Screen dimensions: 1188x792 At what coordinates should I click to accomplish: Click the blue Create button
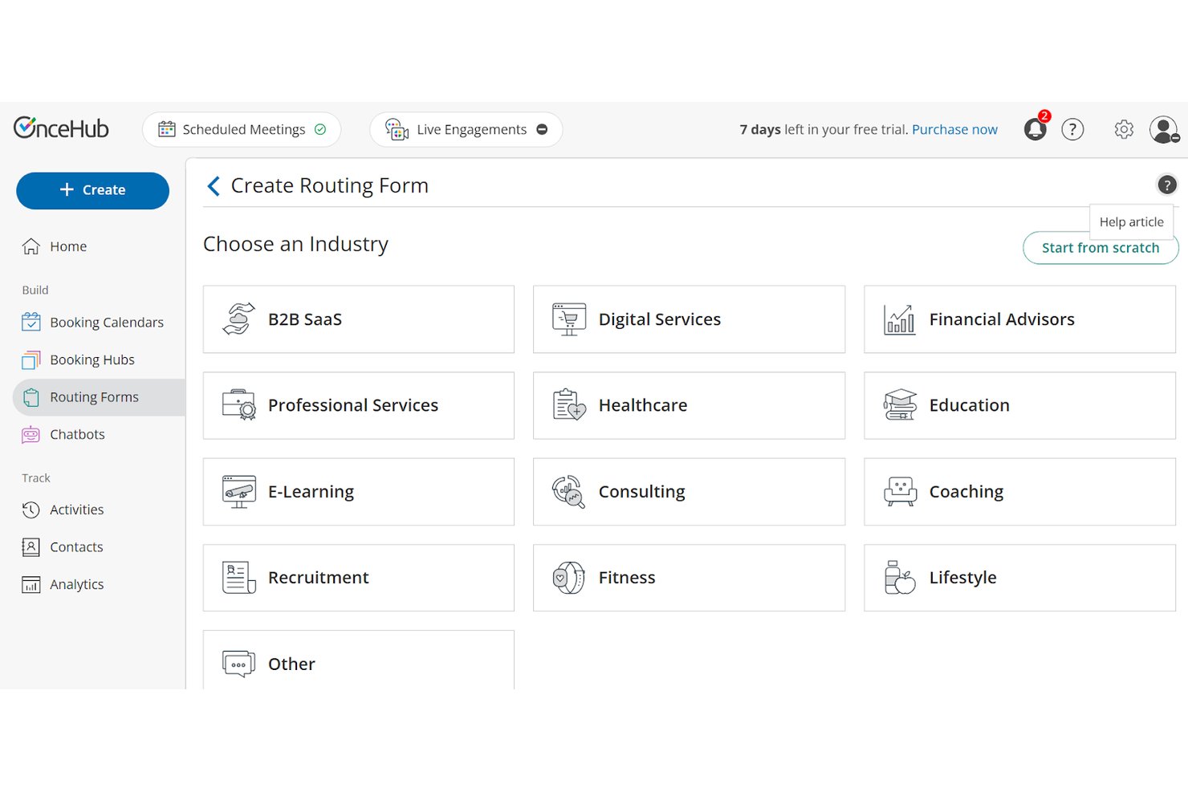tap(92, 190)
